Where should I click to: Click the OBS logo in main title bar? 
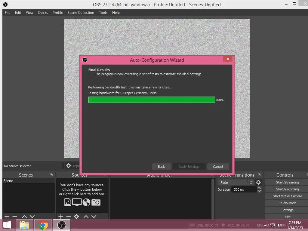pyautogui.click(x=5, y=4)
